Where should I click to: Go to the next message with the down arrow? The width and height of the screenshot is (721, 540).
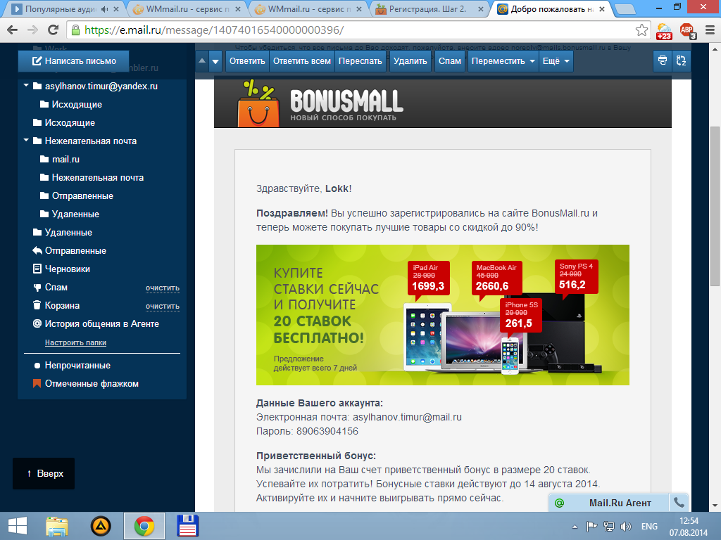(215, 61)
